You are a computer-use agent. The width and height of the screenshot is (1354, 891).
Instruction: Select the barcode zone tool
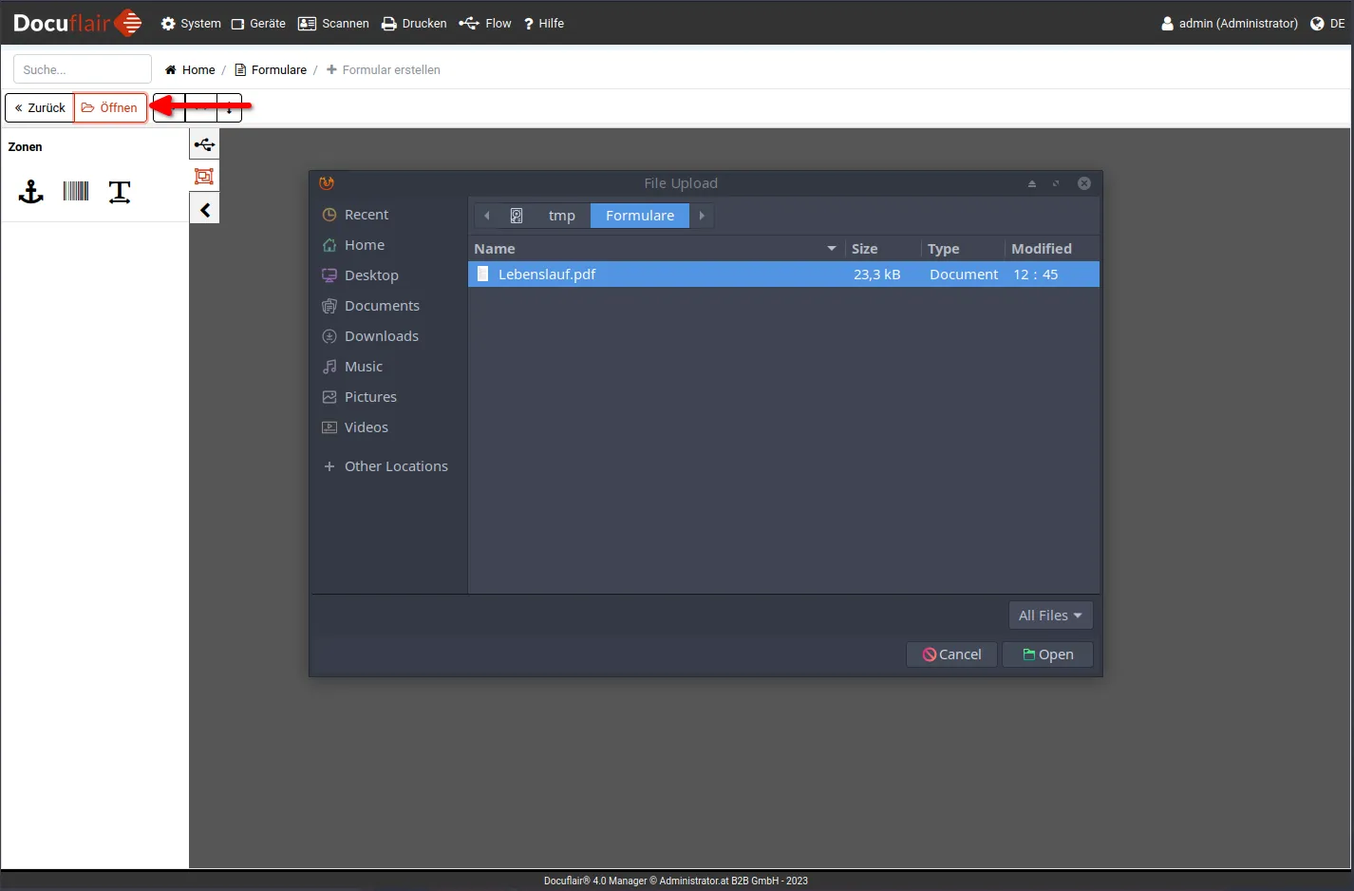pyautogui.click(x=76, y=192)
